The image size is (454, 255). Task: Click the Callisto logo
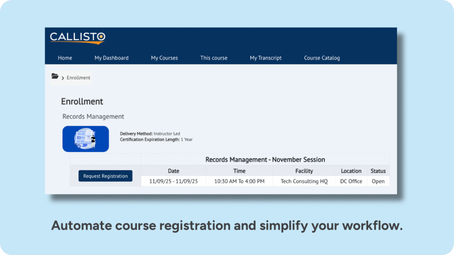78,37
